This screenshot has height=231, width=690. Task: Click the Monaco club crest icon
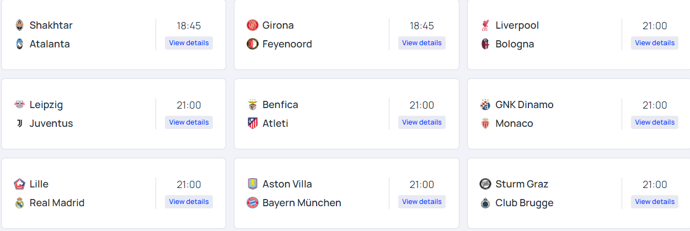pos(485,123)
